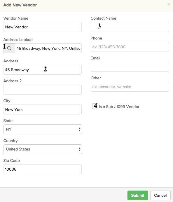Click the Phone label text

pyautogui.click(x=96, y=38)
